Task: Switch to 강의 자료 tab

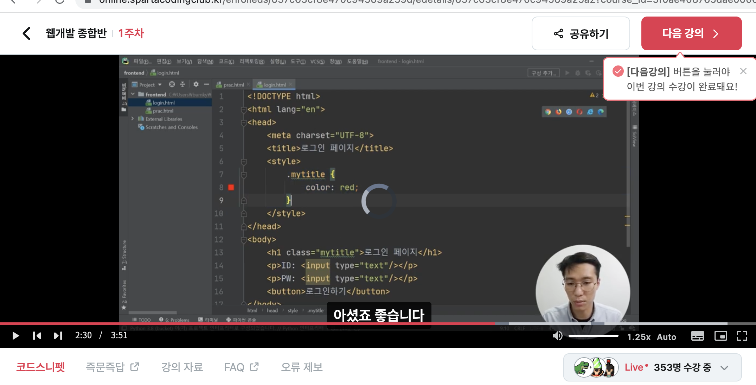Action: pyautogui.click(x=182, y=367)
